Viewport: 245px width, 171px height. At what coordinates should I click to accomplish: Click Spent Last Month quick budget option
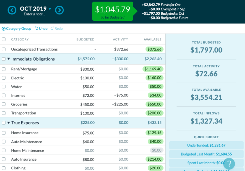click(206, 163)
